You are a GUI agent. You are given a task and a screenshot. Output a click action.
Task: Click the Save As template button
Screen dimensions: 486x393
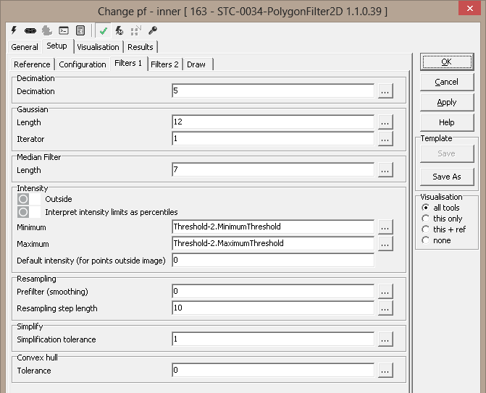point(447,177)
